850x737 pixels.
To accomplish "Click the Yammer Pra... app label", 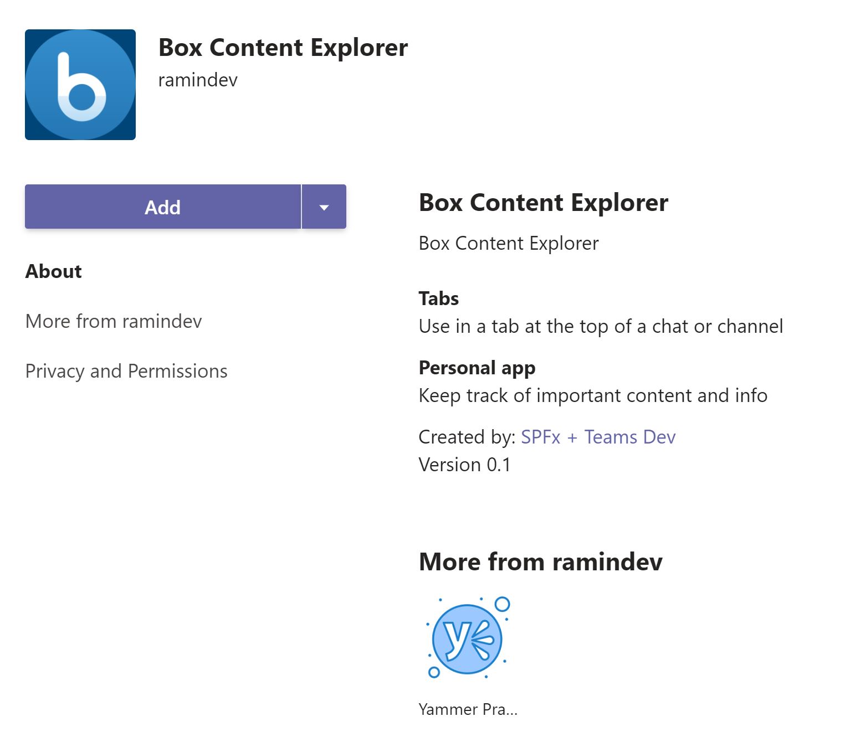I will [x=467, y=709].
